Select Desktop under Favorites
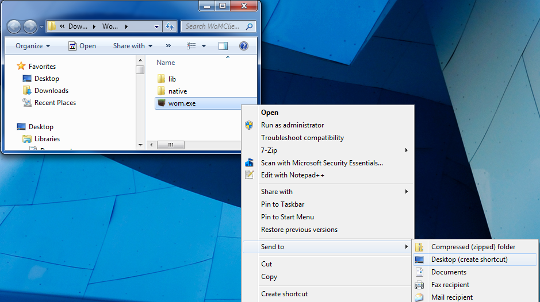The height and width of the screenshot is (302, 540). click(x=47, y=79)
